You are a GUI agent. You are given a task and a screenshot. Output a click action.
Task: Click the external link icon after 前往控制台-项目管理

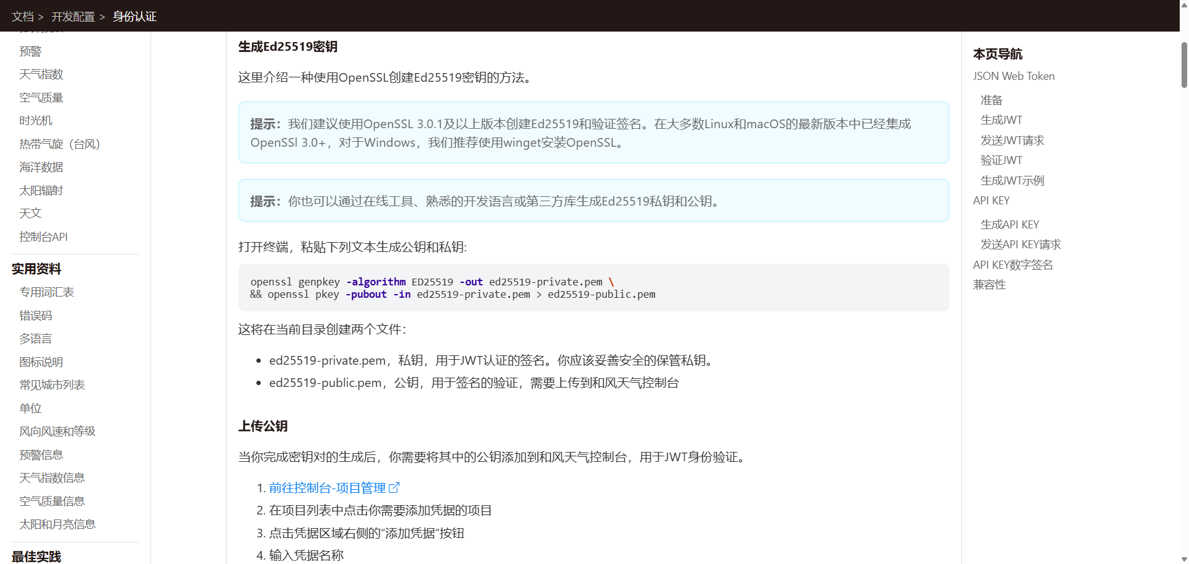click(394, 488)
